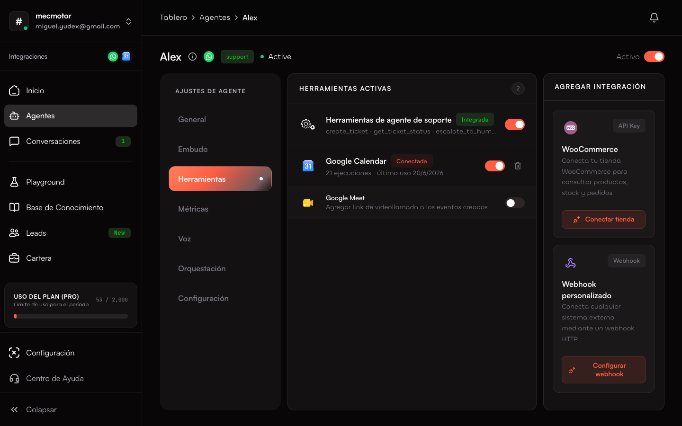Open the General agent settings tab
Viewport: 682px width, 426px height.
tap(220, 119)
